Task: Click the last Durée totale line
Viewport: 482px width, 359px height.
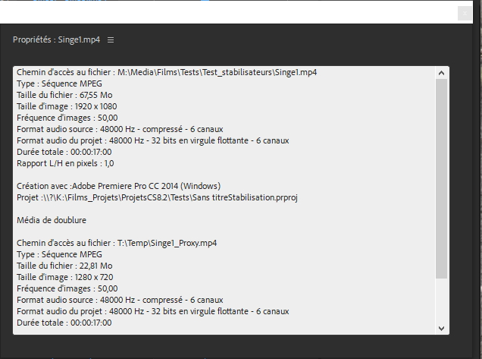Action: 64,323
